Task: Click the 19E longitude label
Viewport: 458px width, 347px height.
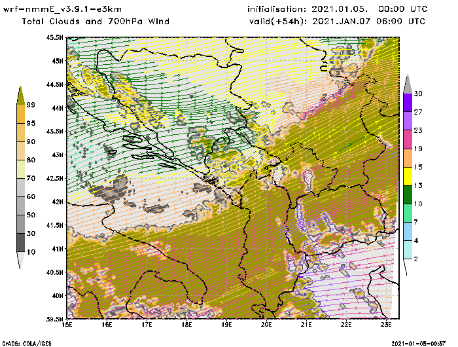Action: coord(226,325)
